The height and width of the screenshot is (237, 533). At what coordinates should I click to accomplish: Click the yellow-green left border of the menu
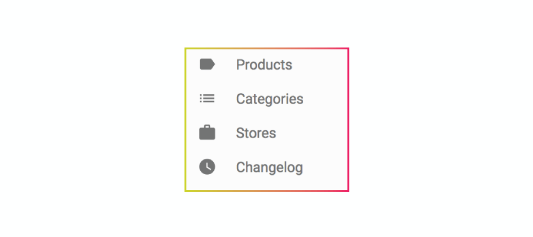pos(185,120)
